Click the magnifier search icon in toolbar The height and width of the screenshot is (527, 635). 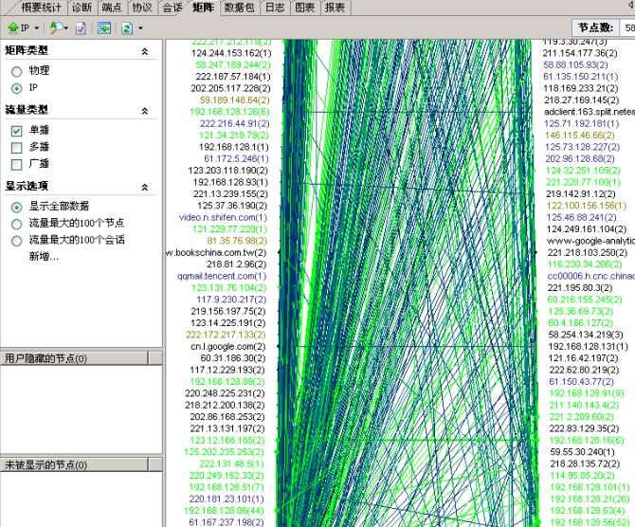click(56, 28)
